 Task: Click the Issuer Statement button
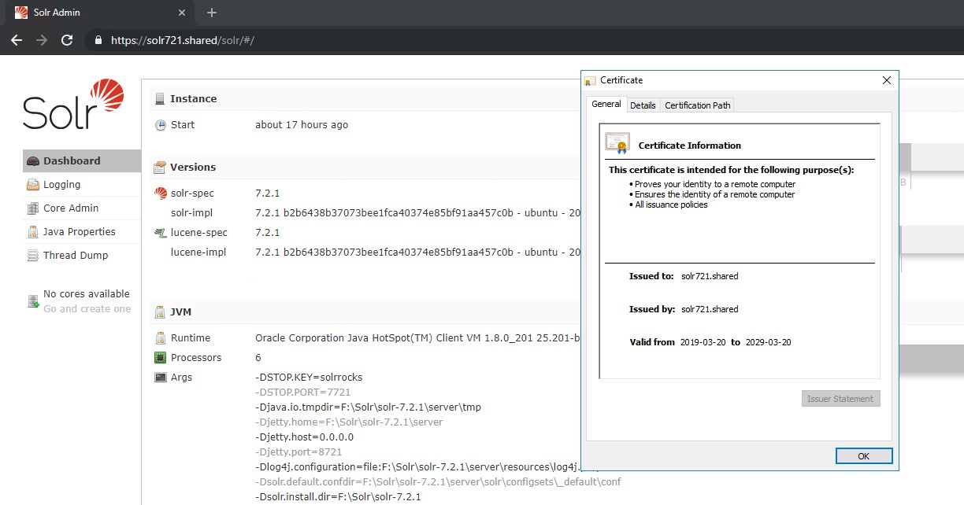(x=840, y=399)
